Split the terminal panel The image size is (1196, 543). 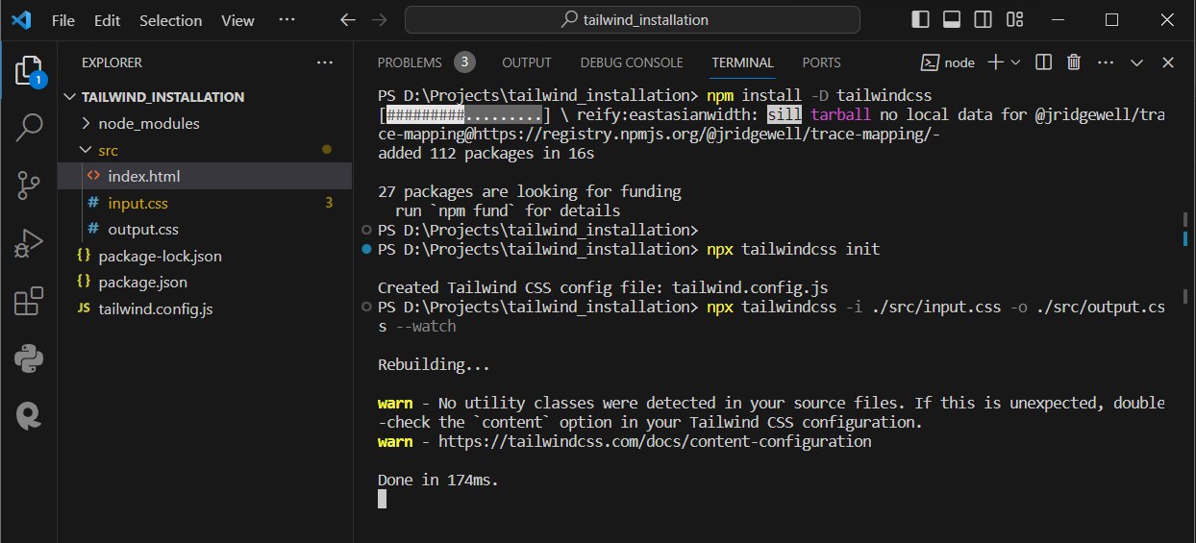(1043, 62)
